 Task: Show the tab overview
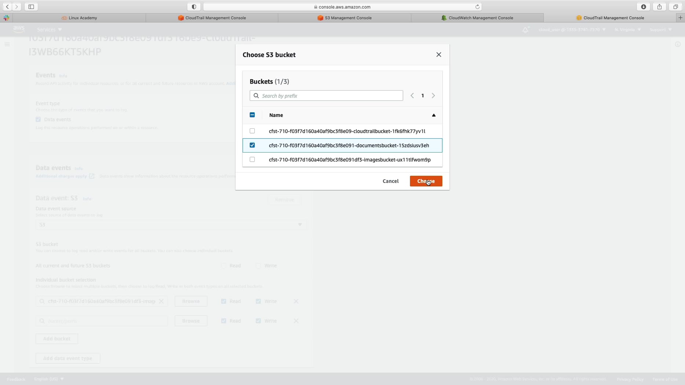tap(675, 7)
